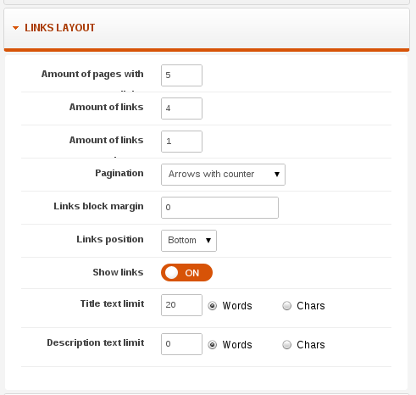Click the Links position dropdown arrow
Screen dimensions: 416x395
pos(208,241)
